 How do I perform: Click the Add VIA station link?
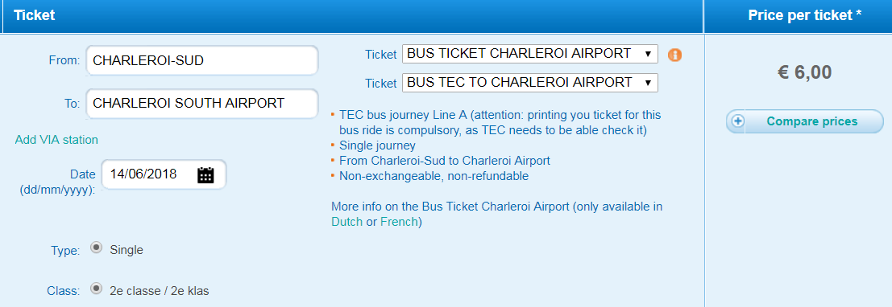click(x=56, y=140)
